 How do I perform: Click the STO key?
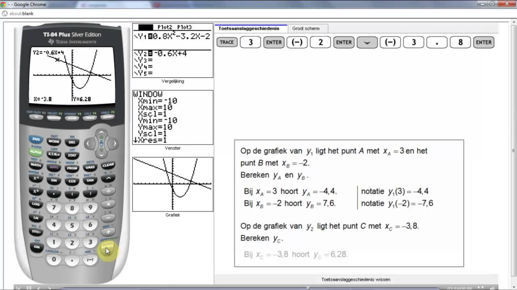coord(36,232)
